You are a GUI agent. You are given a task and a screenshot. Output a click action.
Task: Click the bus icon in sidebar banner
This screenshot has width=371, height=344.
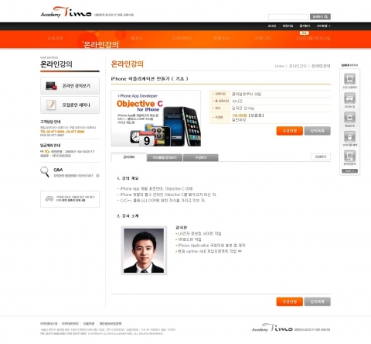(x=49, y=198)
